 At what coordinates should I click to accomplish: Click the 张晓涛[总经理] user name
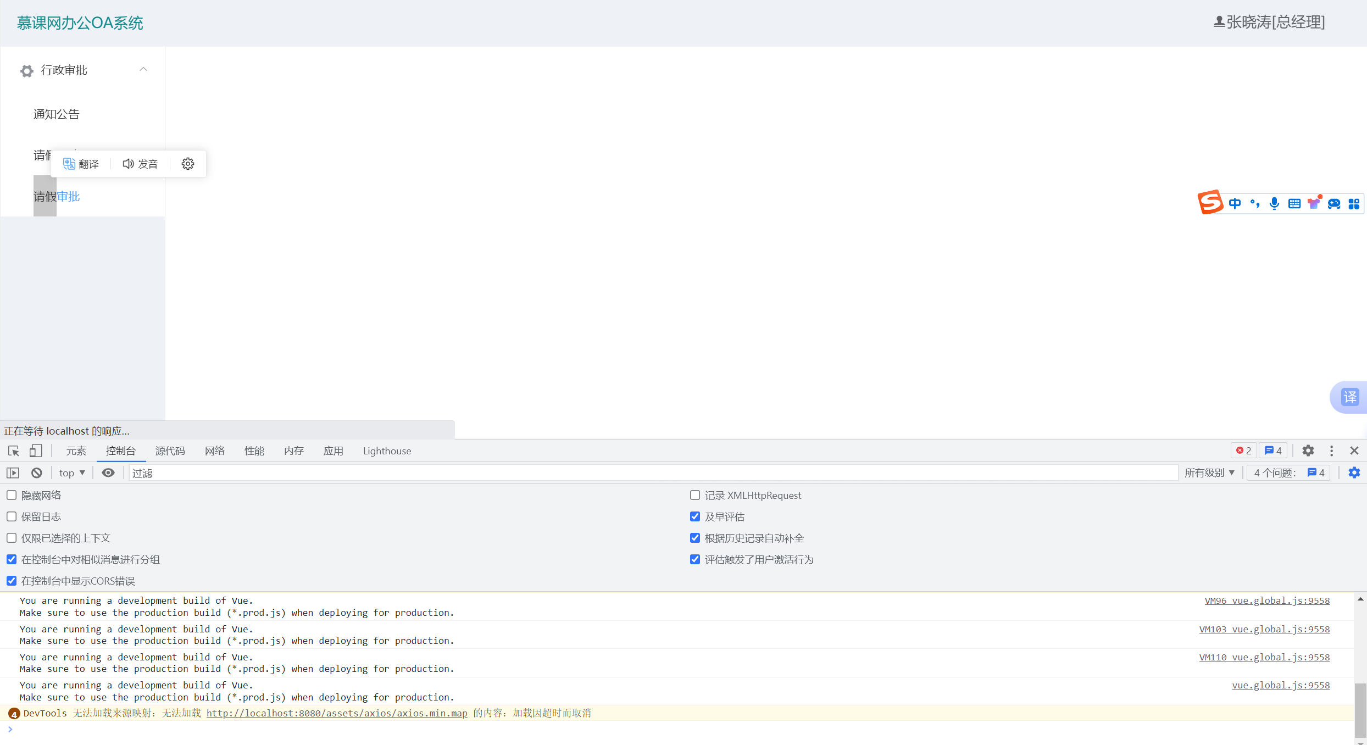click(x=1276, y=22)
